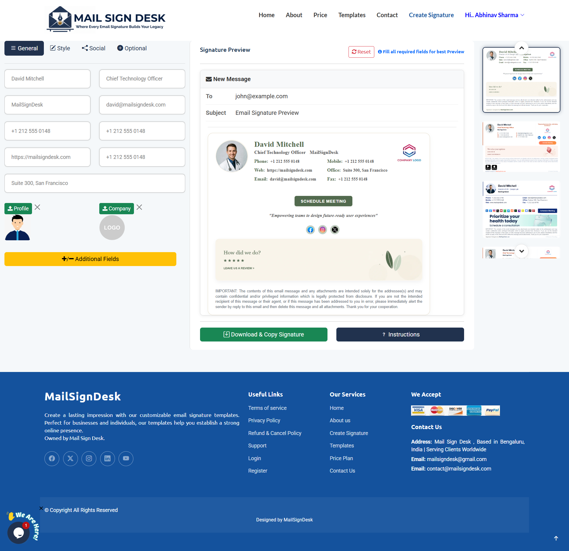Show previous templates with the up chevron
Viewport: 569px width, 551px height.
(522, 48)
